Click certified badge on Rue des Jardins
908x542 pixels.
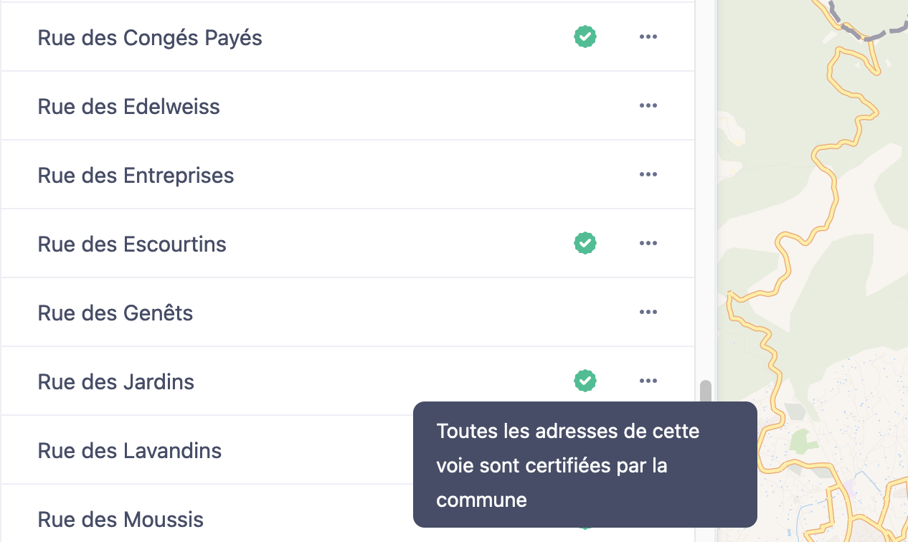click(x=585, y=381)
